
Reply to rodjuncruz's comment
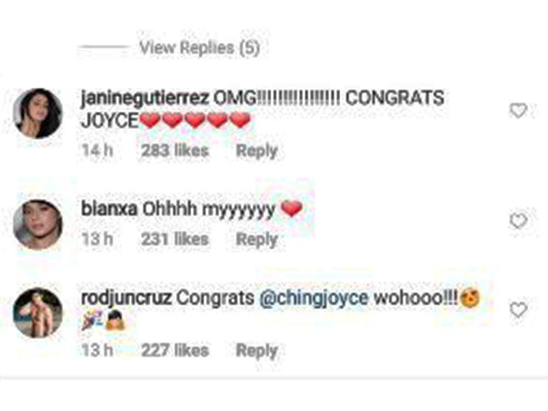point(257,351)
